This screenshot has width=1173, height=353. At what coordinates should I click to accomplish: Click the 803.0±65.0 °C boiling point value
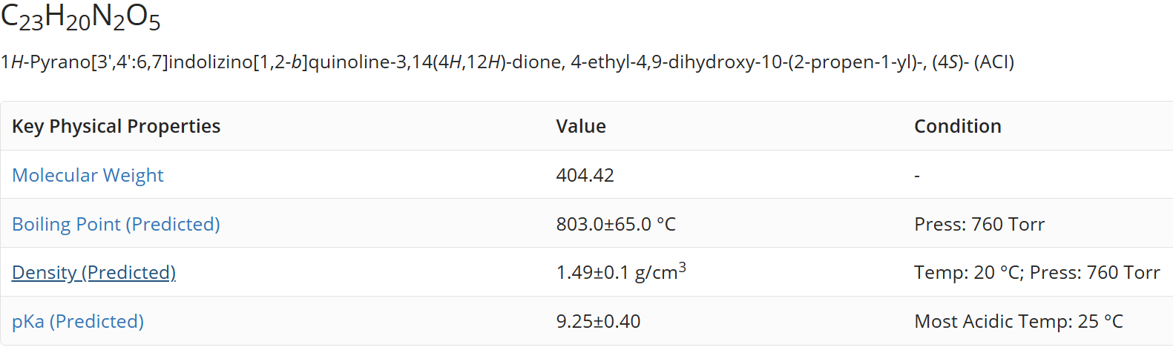point(616,224)
